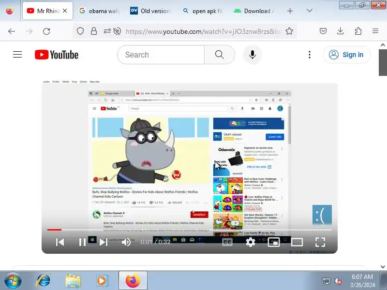Click the blue sad-face channel watermark
The image size is (387, 290).
coord(322,215)
